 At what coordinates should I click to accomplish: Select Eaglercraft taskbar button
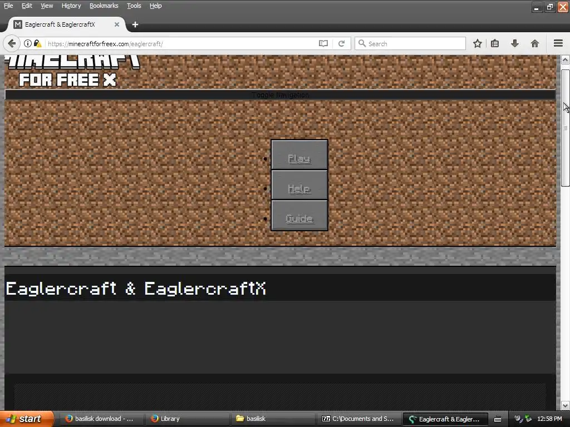(445, 419)
